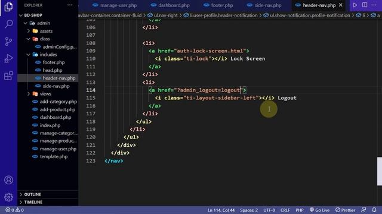Run the file with play button
This screenshot has height=214, width=382.
pos(355,5)
